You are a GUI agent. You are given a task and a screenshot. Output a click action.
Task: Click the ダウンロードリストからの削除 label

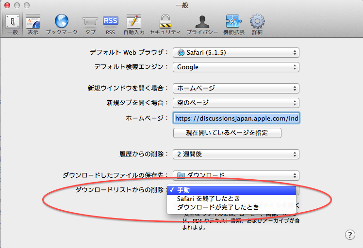(121, 190)
